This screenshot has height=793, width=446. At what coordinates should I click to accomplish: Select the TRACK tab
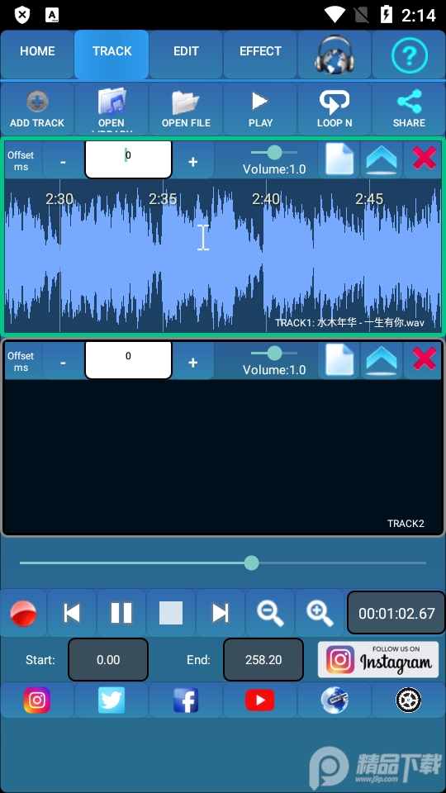pos(111,55)
